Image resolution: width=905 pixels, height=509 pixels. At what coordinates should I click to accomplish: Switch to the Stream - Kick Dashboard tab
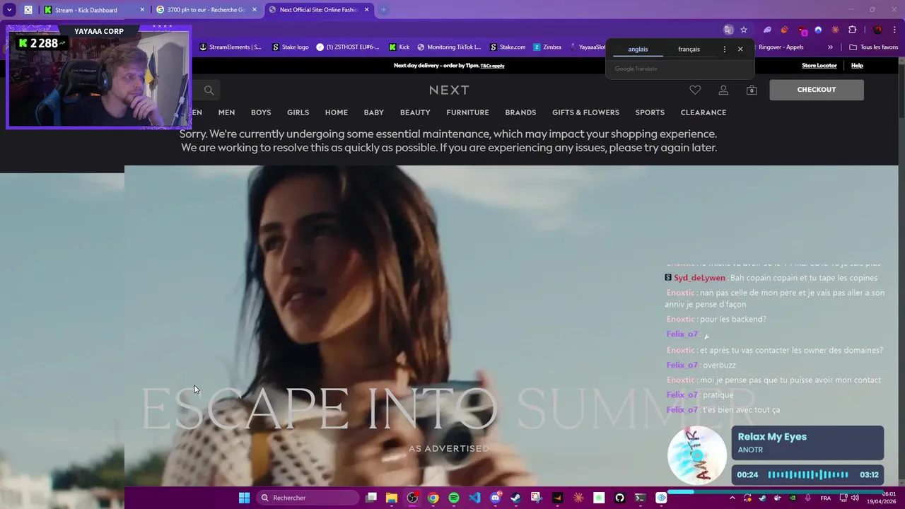tap(94, 10)
